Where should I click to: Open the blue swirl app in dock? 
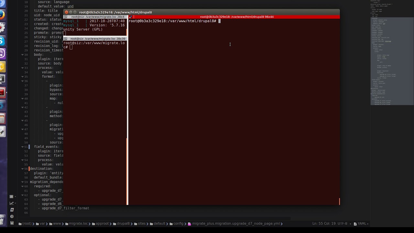(x=2, y=106)
